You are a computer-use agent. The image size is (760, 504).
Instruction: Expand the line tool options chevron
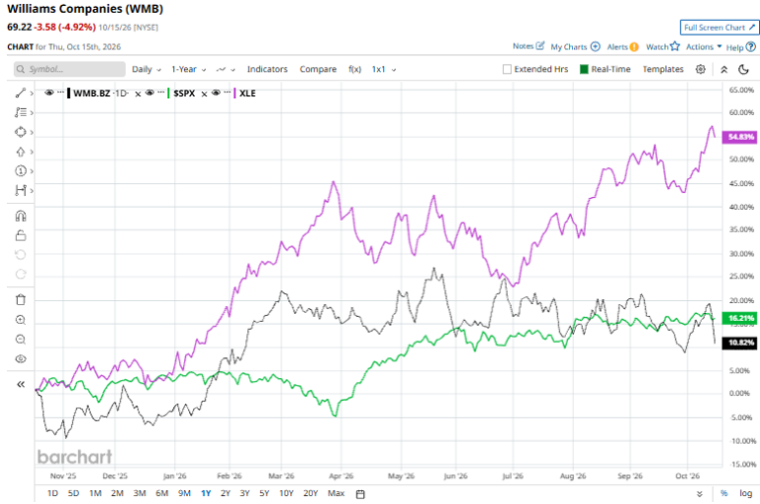(x=32, y=93)
